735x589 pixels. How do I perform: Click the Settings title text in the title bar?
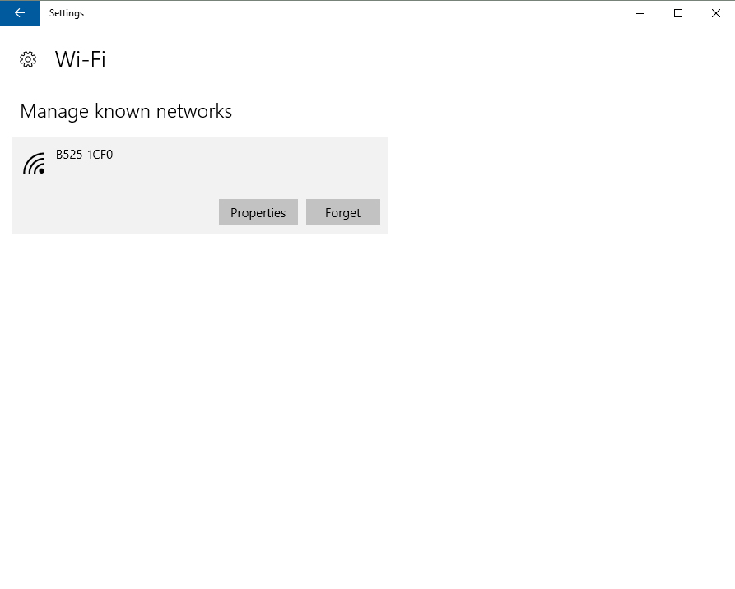[67, 13]
